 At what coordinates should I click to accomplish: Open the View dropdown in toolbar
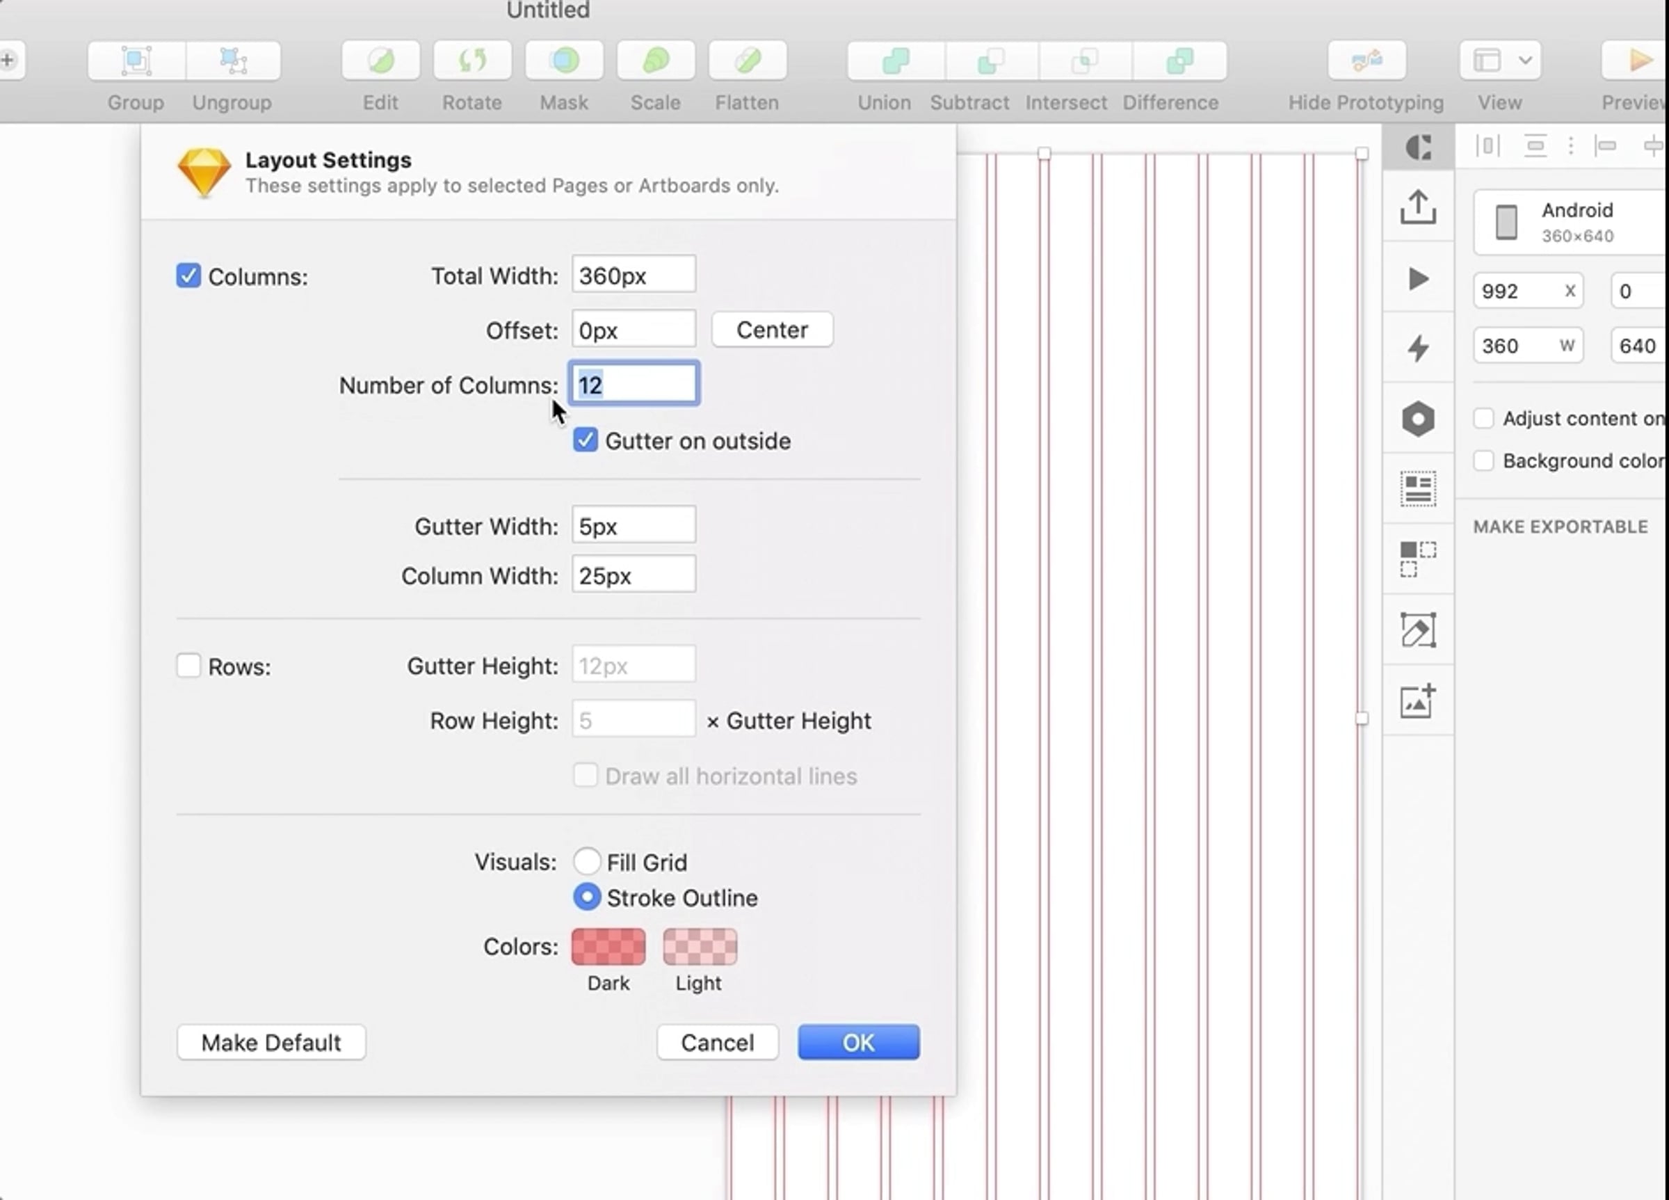click(1500, 61)
